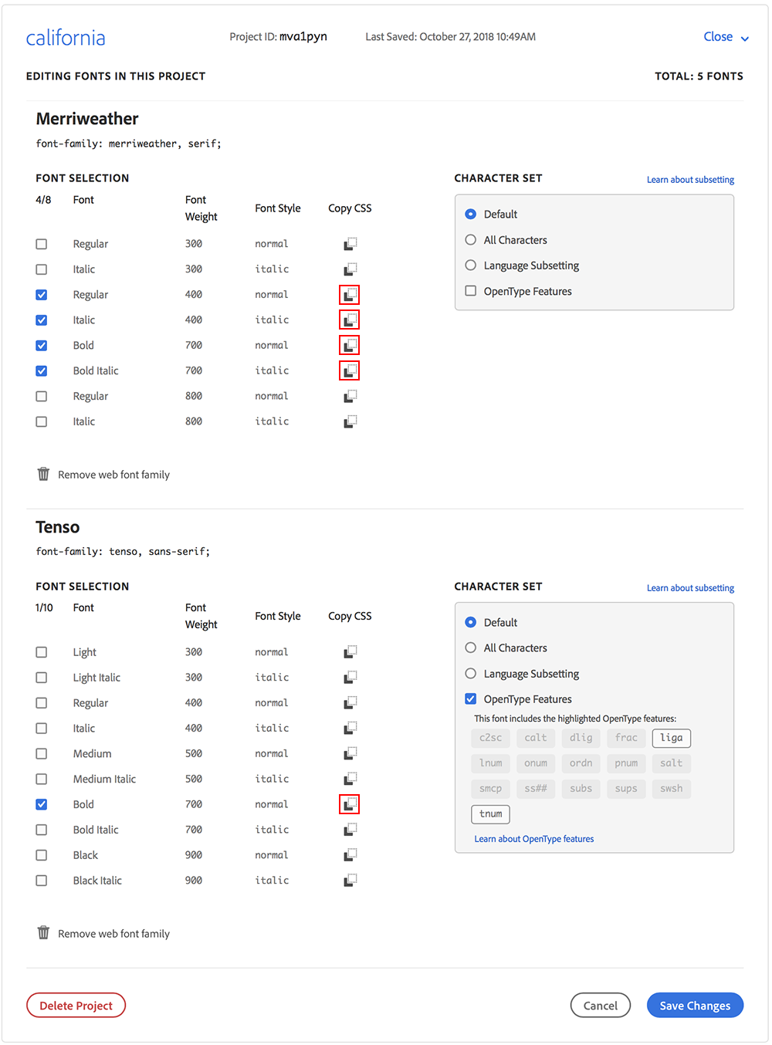Copy CSS for Tenso Black Italic 900

pos(350,881)
